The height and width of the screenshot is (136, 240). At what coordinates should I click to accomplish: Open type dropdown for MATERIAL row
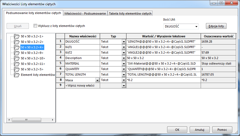tap(124, 63)
